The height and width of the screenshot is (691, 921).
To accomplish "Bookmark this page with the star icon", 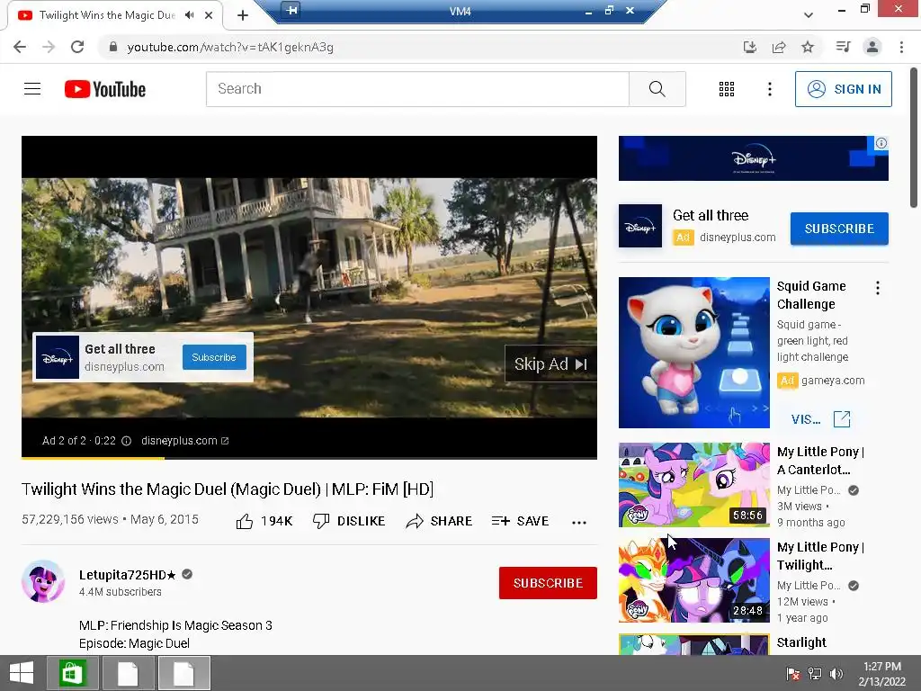I will point(808,47).
